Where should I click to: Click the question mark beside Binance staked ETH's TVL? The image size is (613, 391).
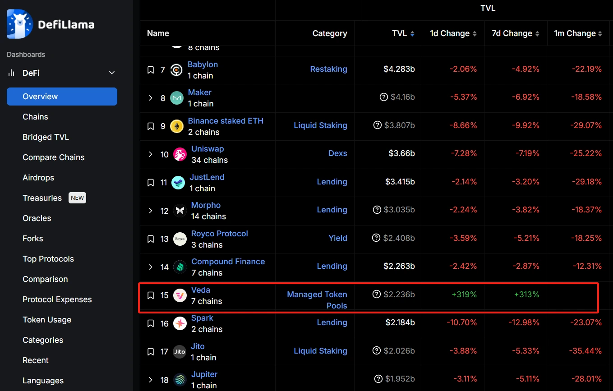point(378,125)
